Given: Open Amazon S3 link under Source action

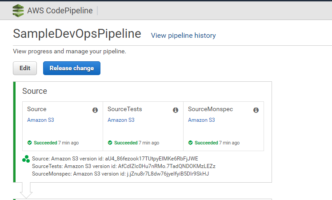Looking at the screenshot, I should coord(40,120).
